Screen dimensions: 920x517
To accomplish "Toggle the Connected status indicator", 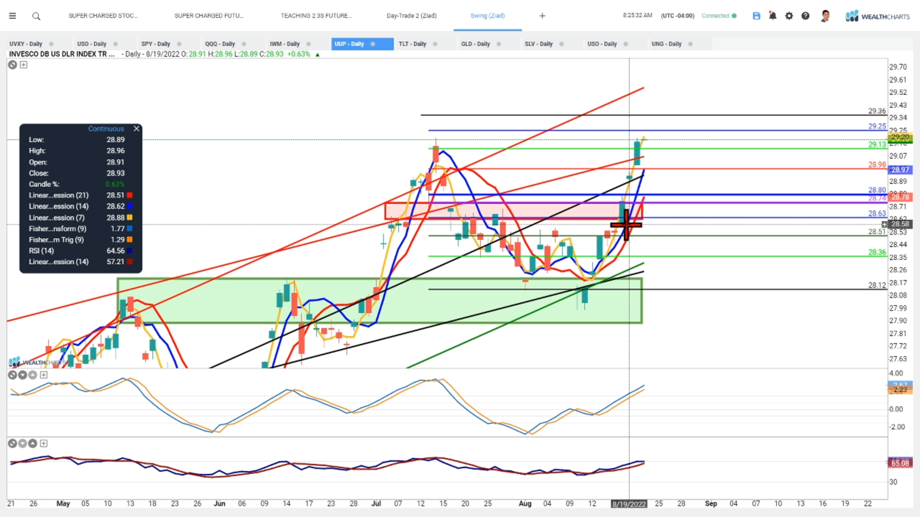I will click(x=719, y=16).
